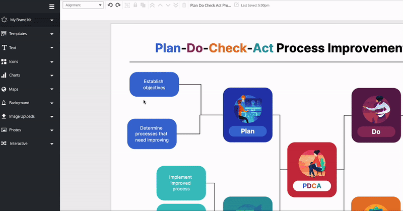Viewport: 403px width, 211px height.
Task: Expand the Templates section arrow
Action: tap(52, 34)
